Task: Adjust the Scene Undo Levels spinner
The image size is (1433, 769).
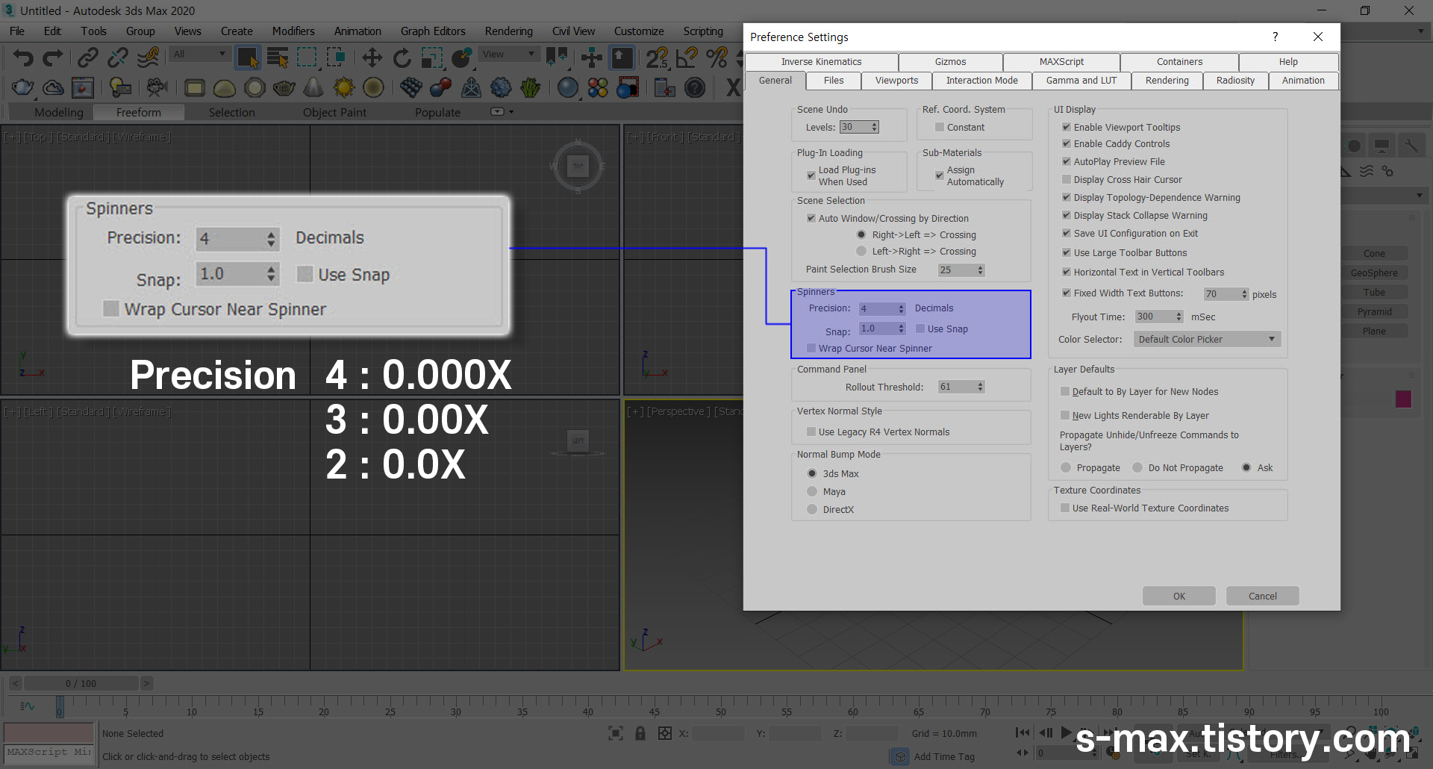Action: click(x=874, y=127)
